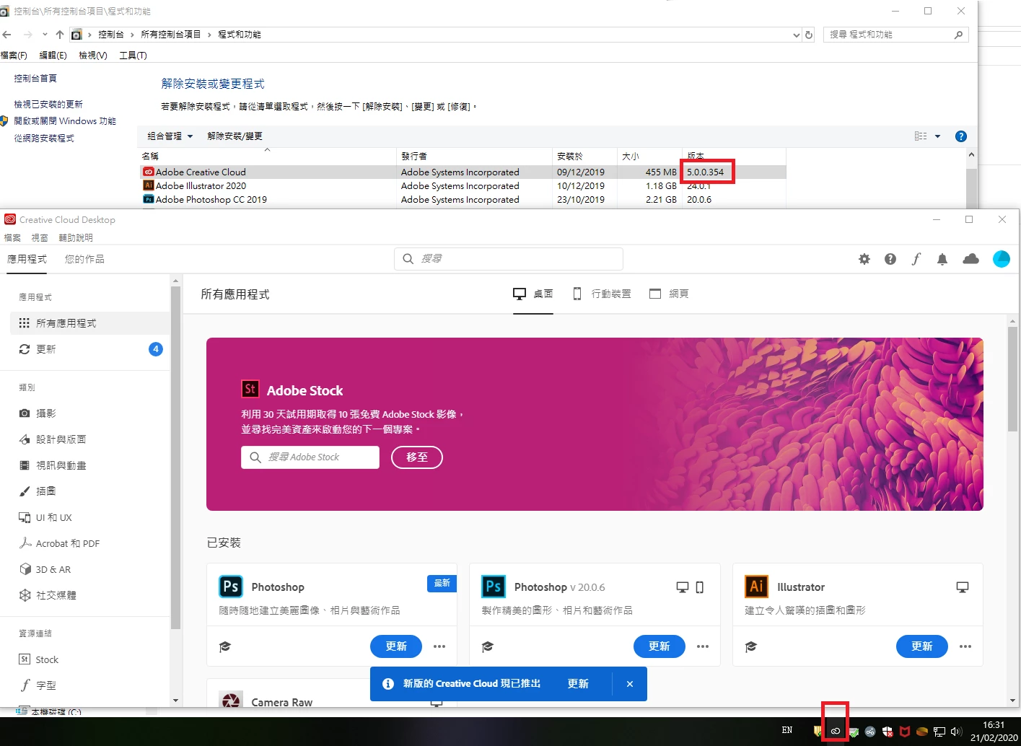Switch to the 您的作品 tab
The height and width of the screenshot is (746, 1021).
[x=84, y=259]
